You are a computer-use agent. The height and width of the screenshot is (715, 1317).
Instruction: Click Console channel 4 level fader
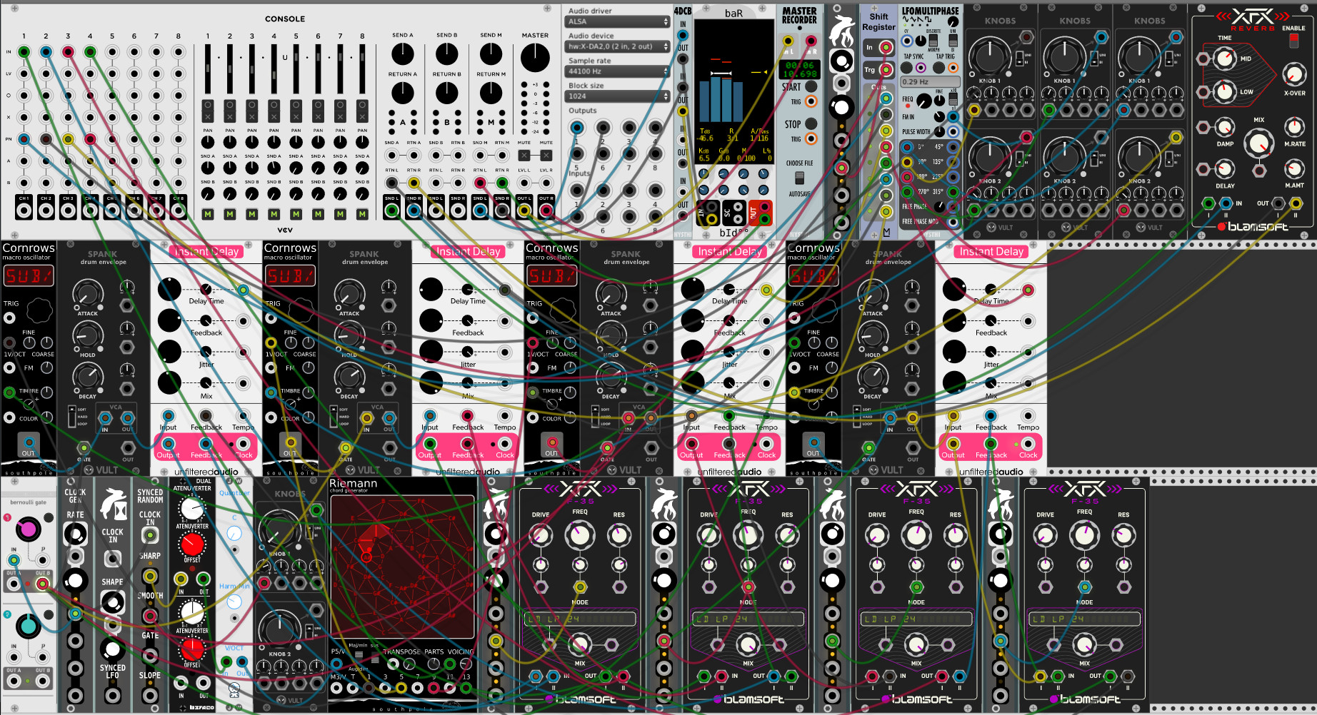[274, 69]
